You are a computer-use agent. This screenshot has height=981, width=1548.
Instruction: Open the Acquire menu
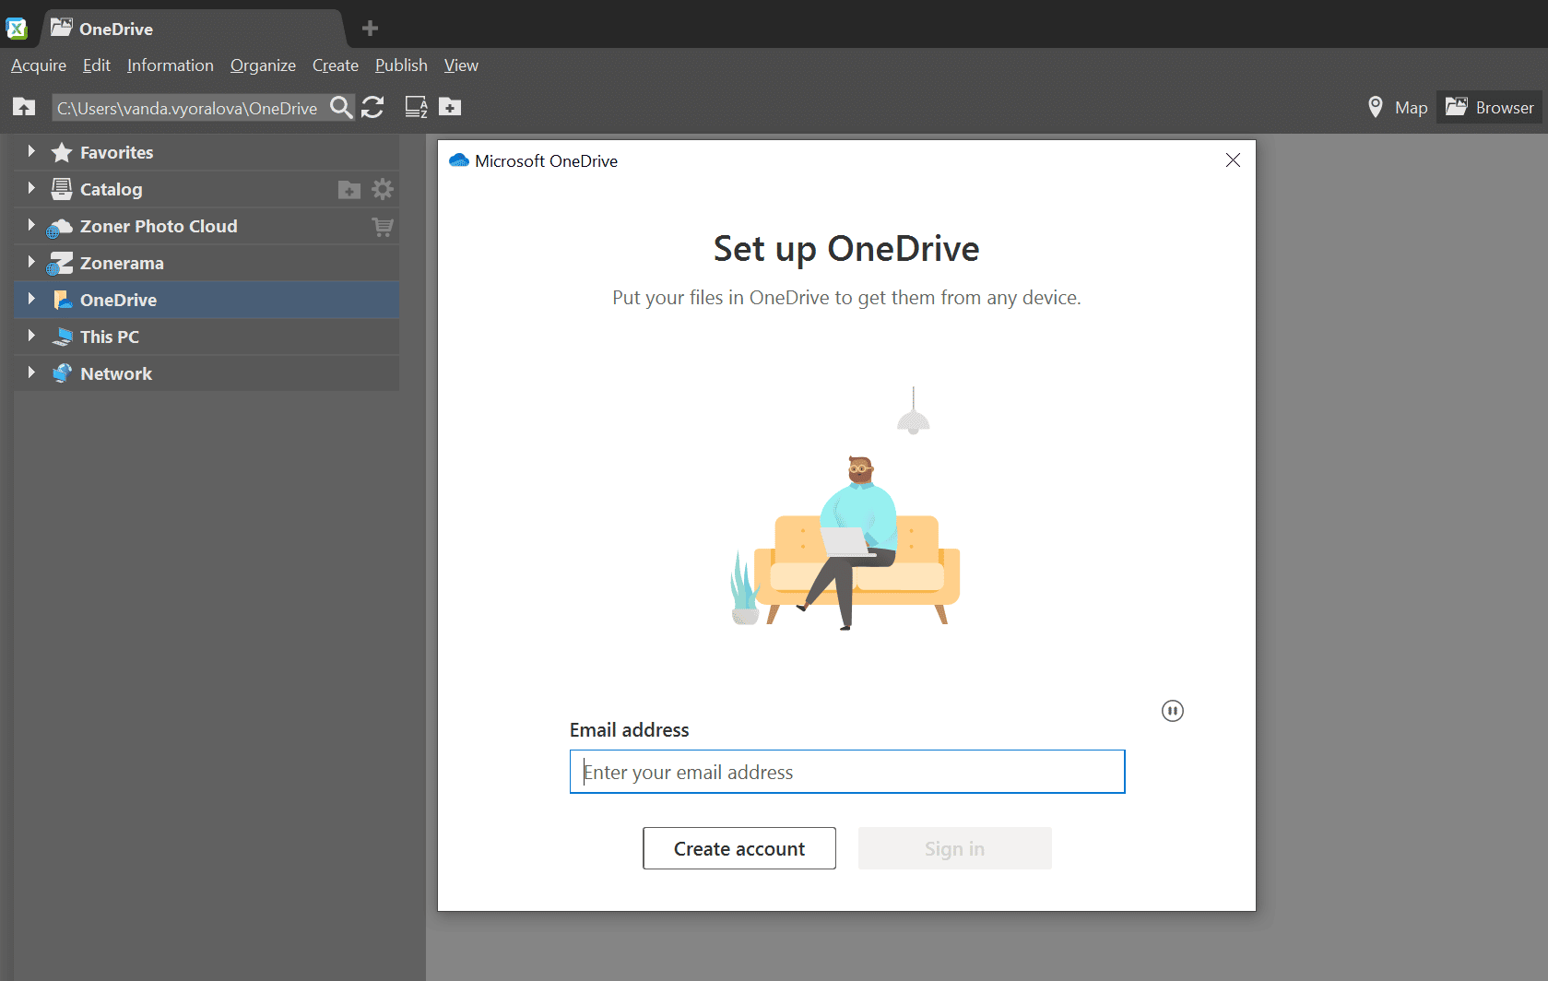click(39, 65)
